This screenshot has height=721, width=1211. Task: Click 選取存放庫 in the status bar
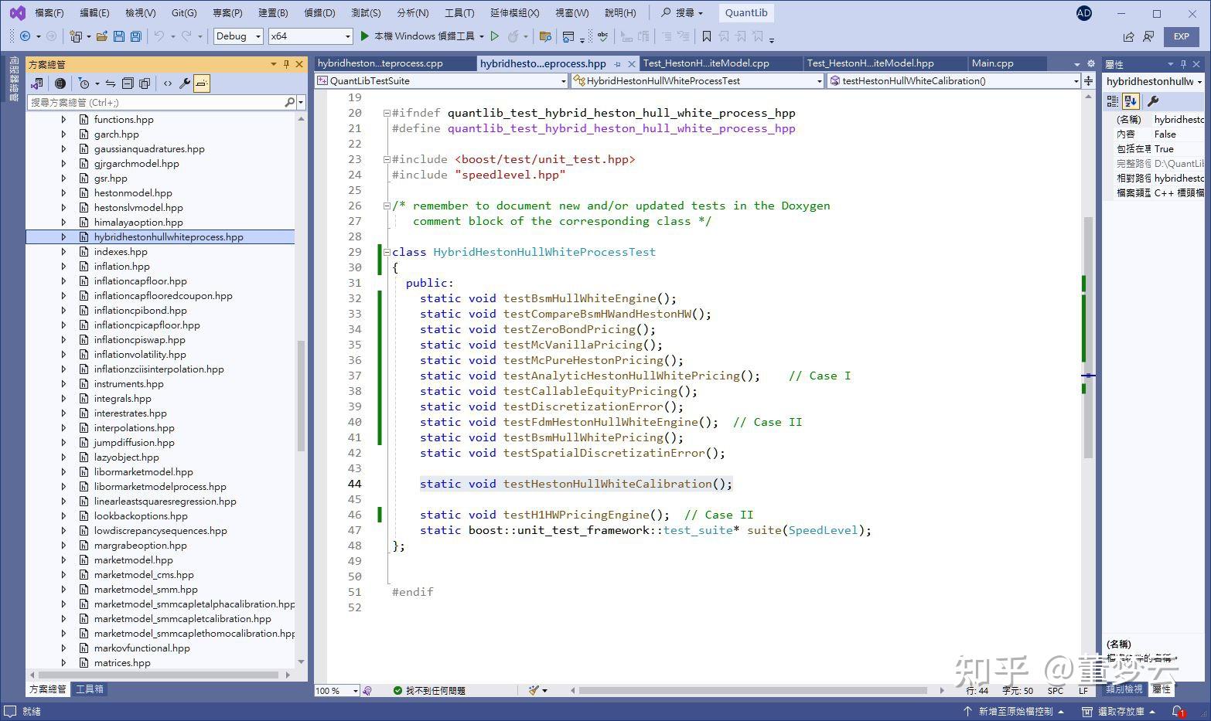(1120, 711)
